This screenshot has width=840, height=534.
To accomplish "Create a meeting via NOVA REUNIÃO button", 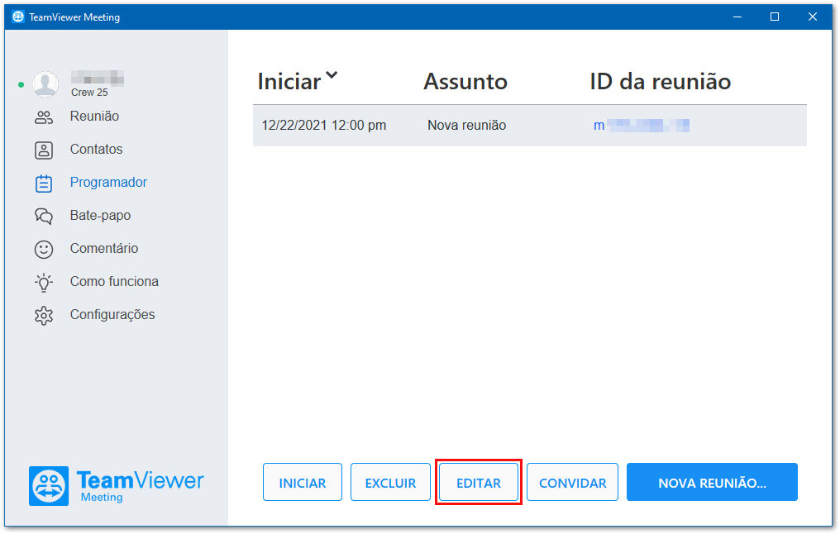I will point(712,482).
